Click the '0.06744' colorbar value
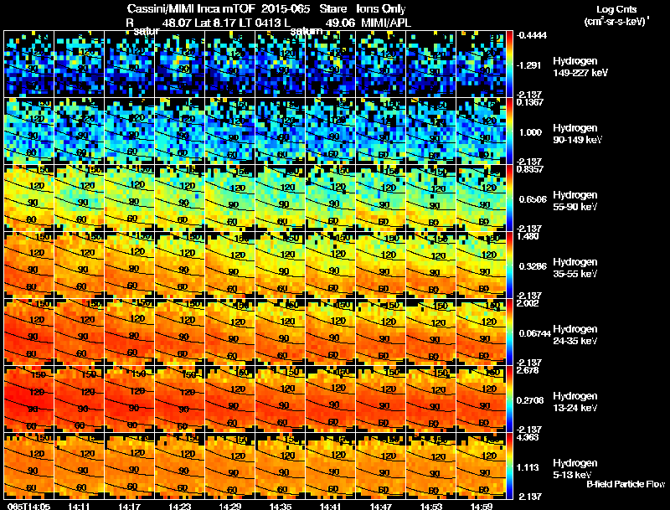This screenshot has height=510, width=670. click(534, 333)
